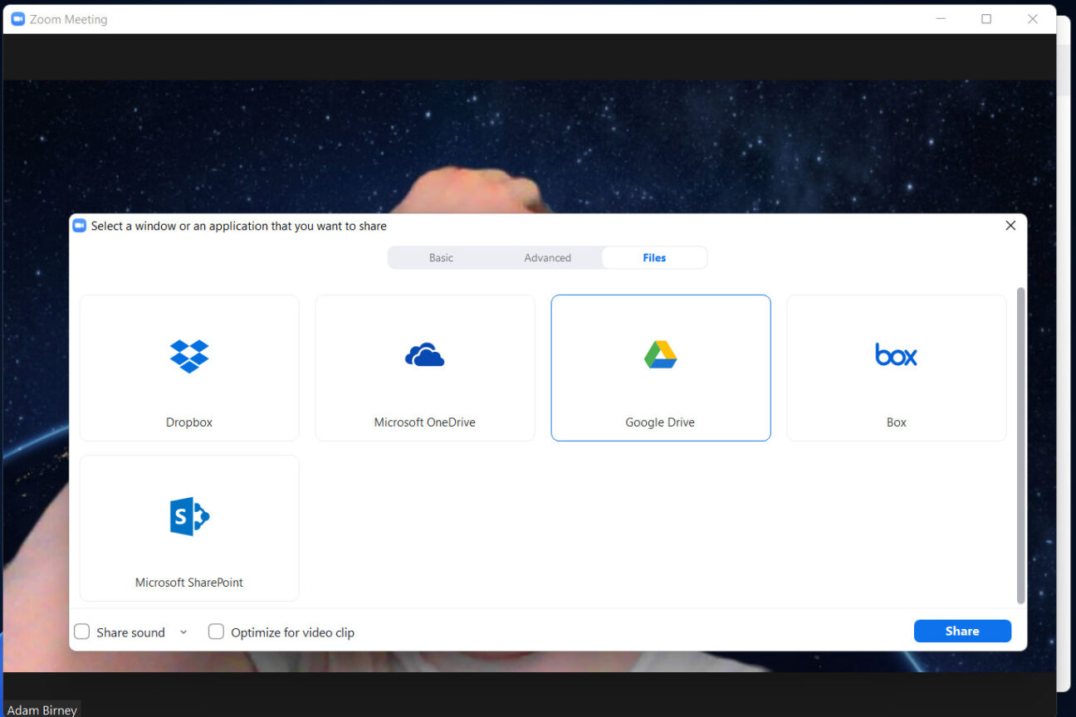Viewport: 1076px width, 717px height.
Task: Enable the Share sound checkbox
Action: [81, 632]
